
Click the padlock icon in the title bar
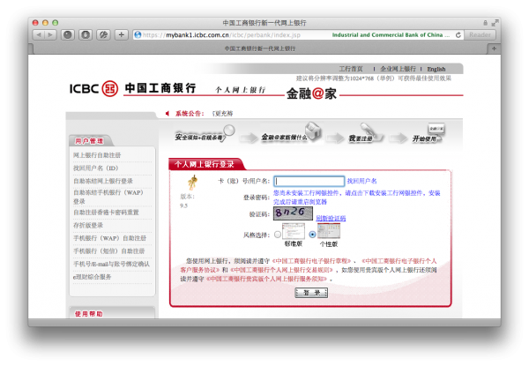(x=485, y=23)
